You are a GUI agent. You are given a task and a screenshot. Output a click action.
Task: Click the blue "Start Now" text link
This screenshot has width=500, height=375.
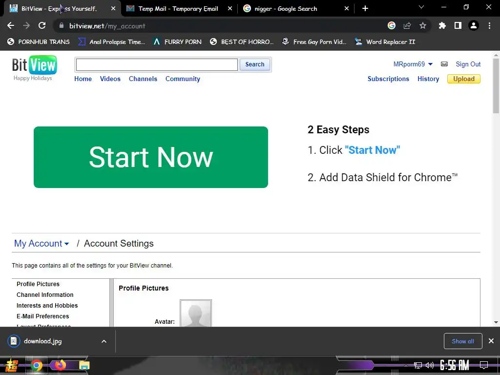click(x=373, y=150)
